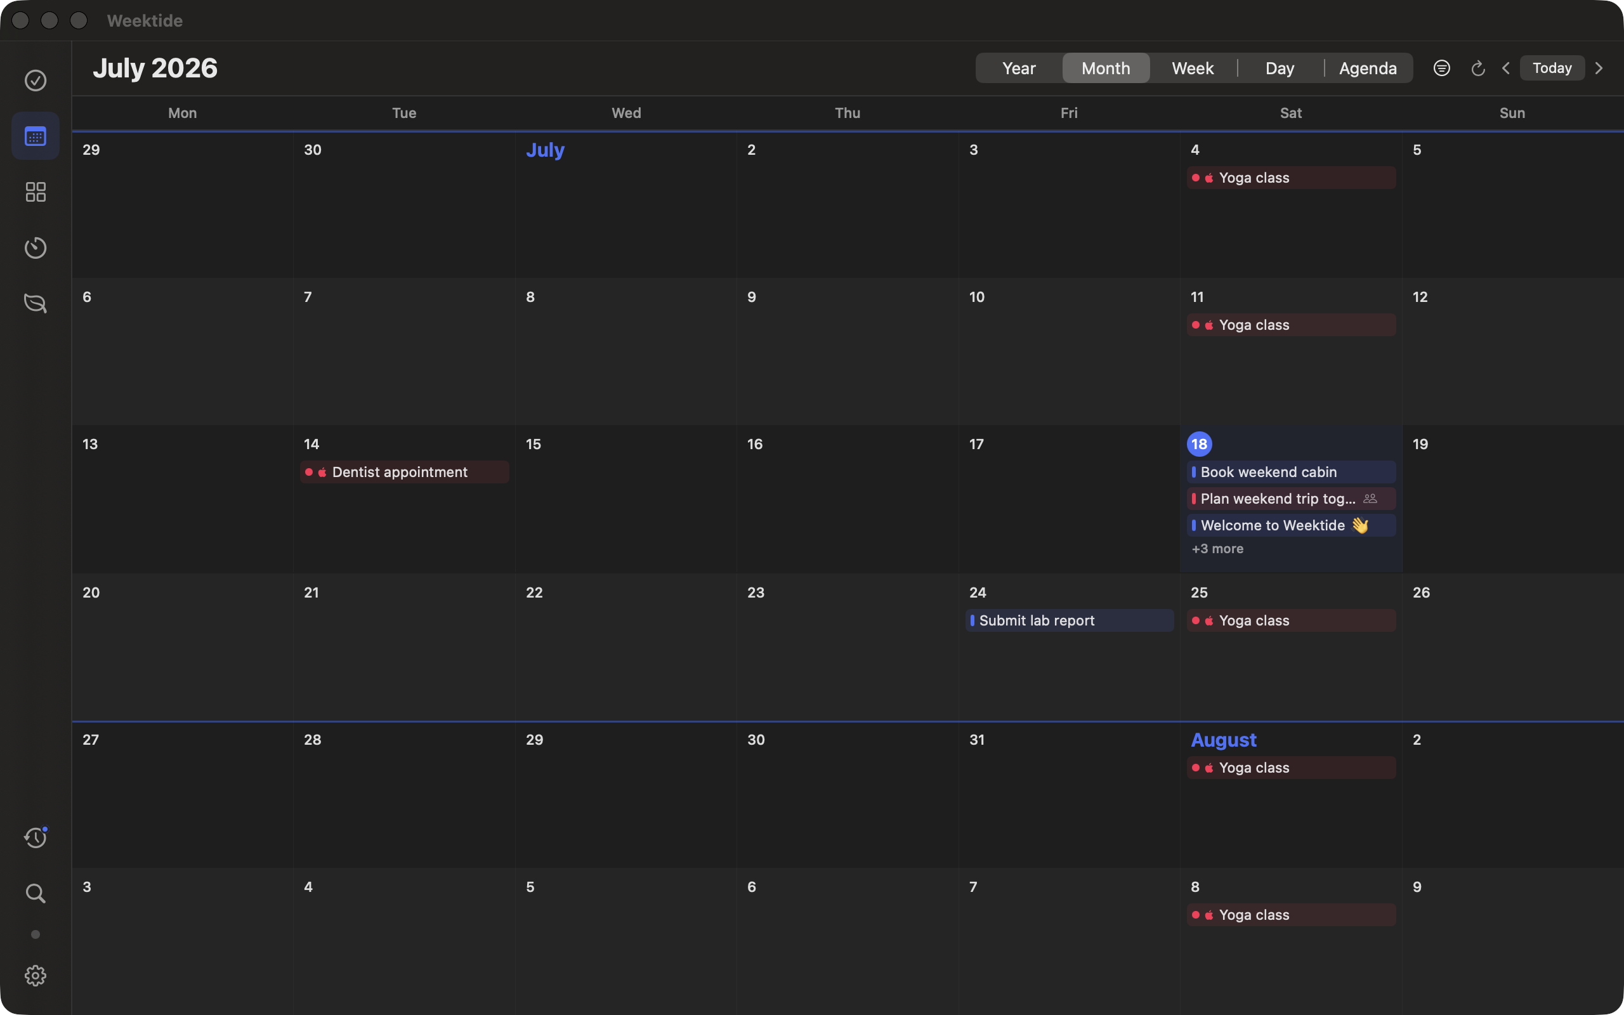Open the timer focus icon in sidebar

(x=36, y=247)
